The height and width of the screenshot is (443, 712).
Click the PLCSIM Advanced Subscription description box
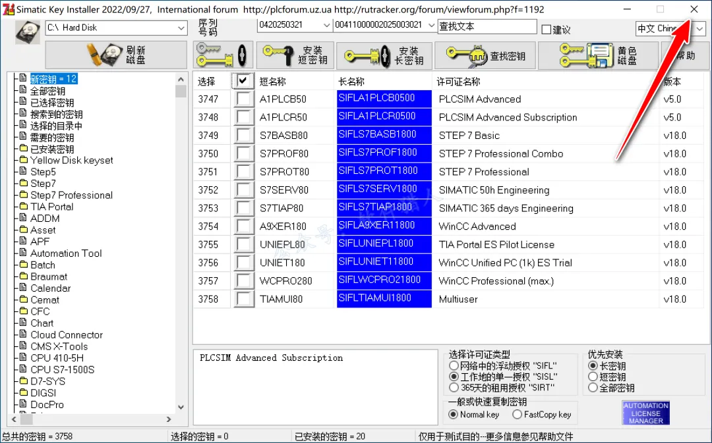pos(315,387)
